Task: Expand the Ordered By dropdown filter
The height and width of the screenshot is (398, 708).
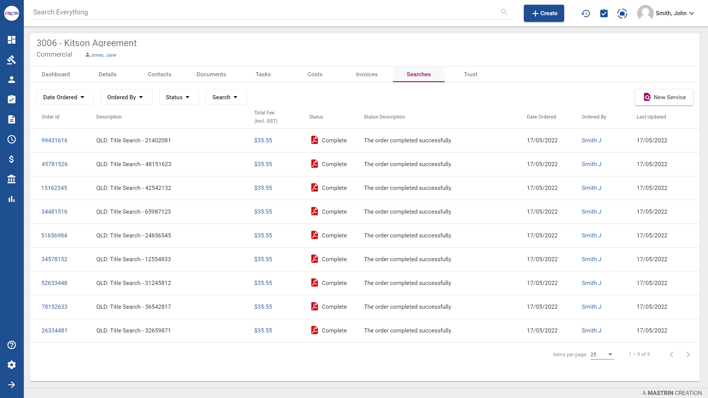Action: 125,97
